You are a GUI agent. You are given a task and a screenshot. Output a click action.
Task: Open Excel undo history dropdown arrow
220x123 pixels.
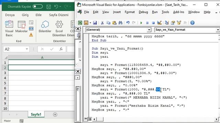[60, 7]
